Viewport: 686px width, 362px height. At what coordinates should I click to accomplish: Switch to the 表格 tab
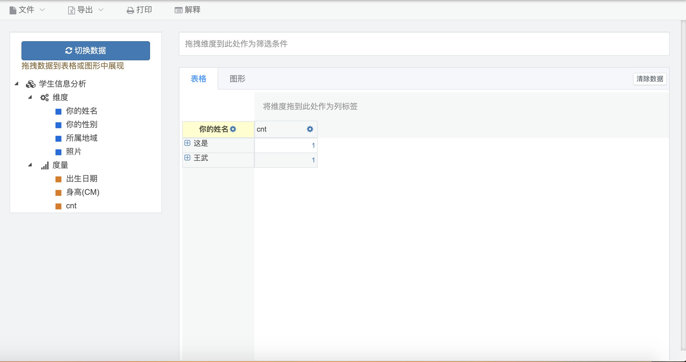pos(199,79)
